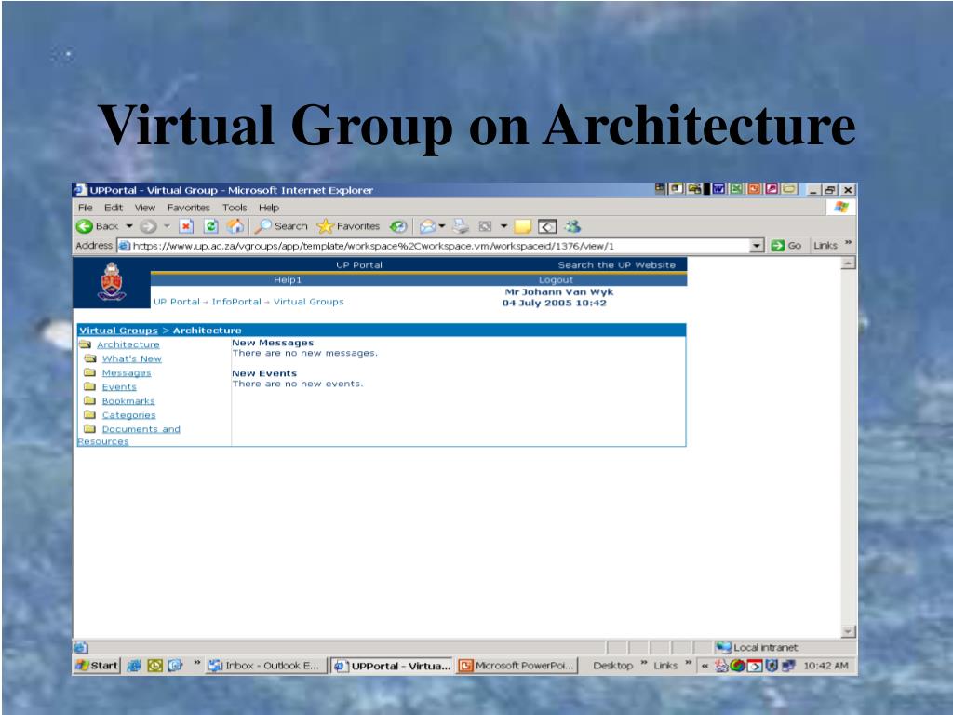Click the folder icon beside What's New
This screenshot has width=953, height=715.
tap(90, 358)
